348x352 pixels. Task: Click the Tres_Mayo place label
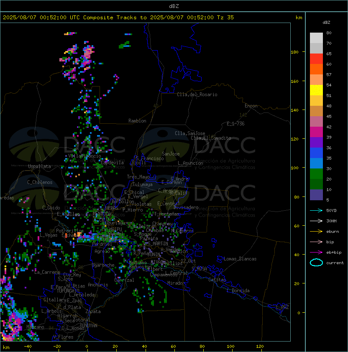pyautogui.click(x=138, y=177)
